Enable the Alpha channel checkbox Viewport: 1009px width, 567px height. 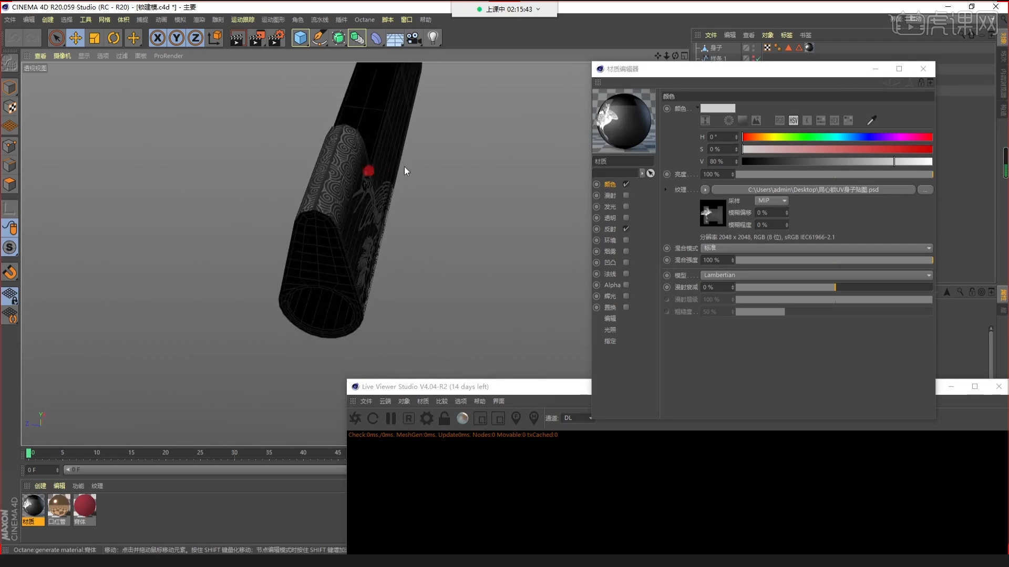[626, 285]
